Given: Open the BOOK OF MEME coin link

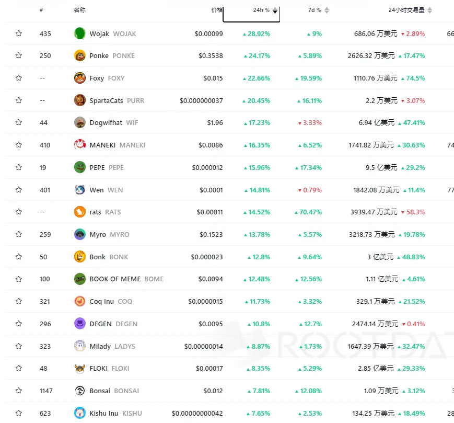Looking at the screenshot, I should 115,279.
